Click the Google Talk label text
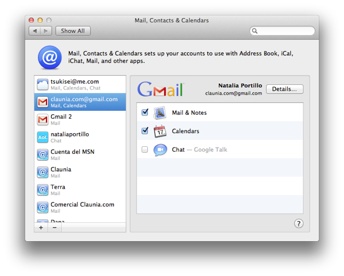 [210, 150]
